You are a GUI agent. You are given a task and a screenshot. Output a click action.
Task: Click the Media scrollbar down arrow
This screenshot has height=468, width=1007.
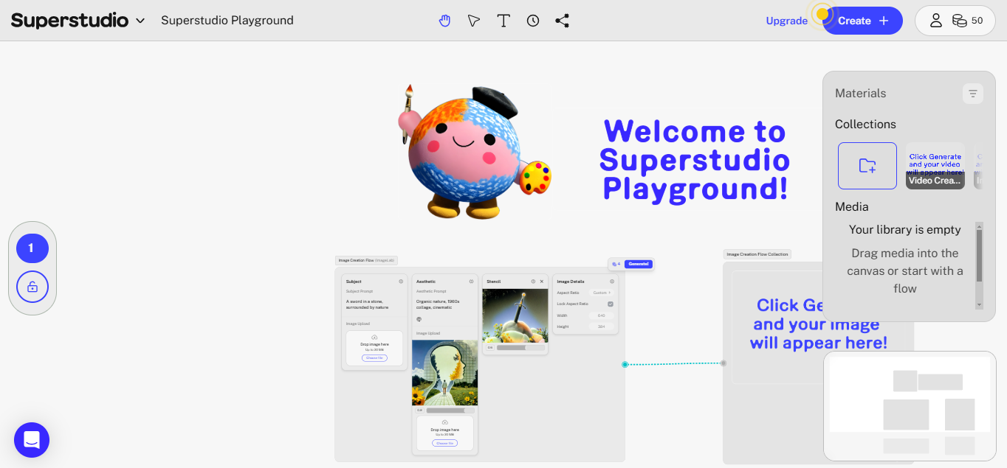click(980, 304)
